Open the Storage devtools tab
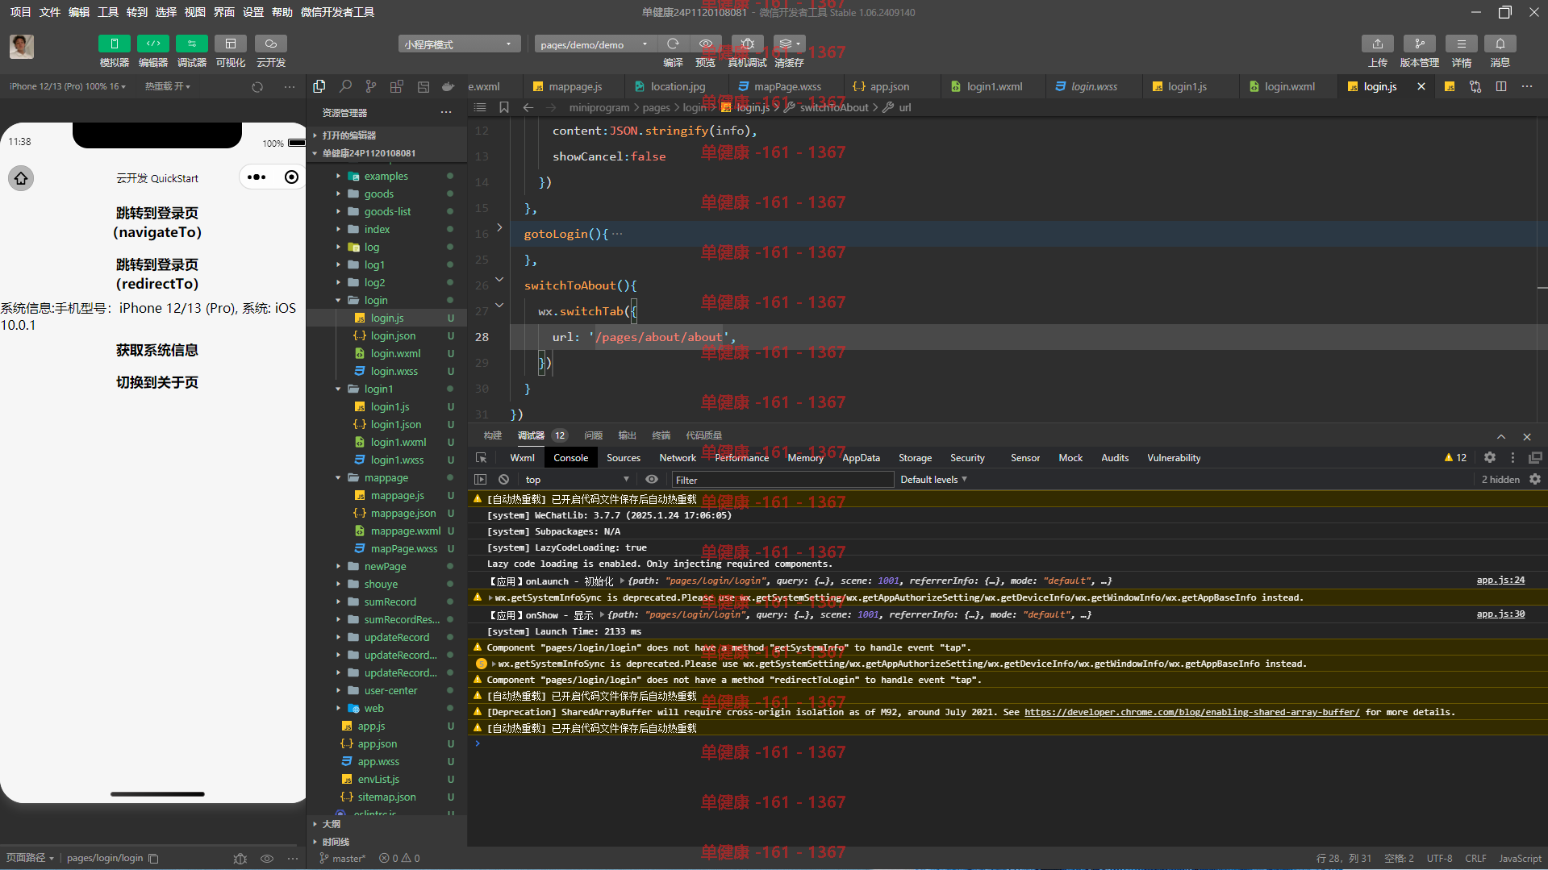 (x=915, y=457)
